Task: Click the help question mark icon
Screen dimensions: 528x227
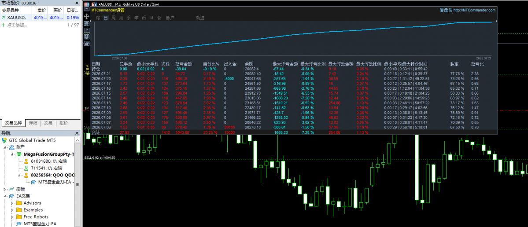Action: (x=87, y=30)
